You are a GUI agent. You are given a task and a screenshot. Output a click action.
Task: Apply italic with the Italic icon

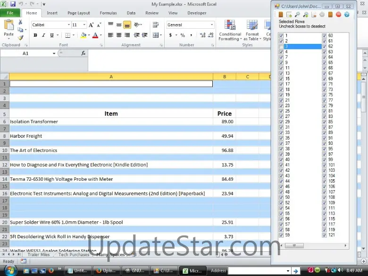[x=43, y=35]
